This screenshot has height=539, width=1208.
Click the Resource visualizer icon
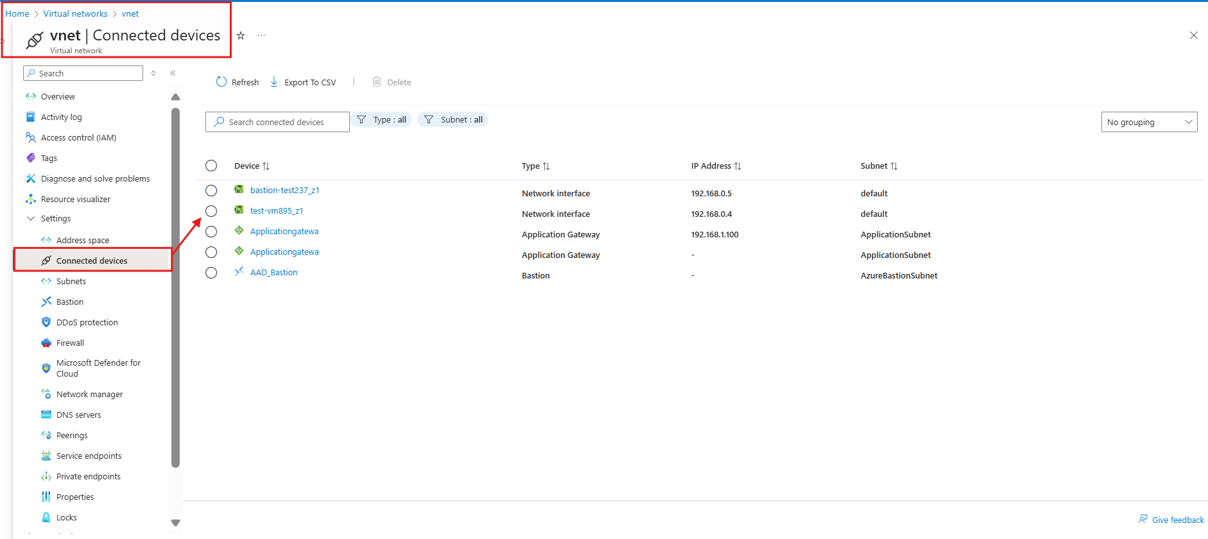pos(30,199)
